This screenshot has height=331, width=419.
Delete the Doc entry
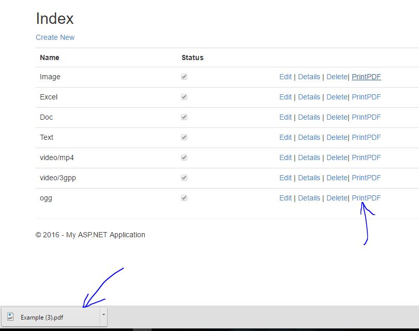[x=337, y=117]
